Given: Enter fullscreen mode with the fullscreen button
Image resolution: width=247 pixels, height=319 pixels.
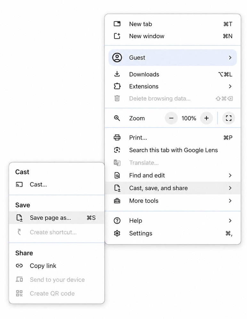Looking at the screenshot, I should coord(228,118).
